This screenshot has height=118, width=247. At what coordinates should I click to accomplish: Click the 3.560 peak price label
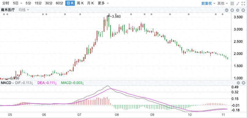(116, 17)
